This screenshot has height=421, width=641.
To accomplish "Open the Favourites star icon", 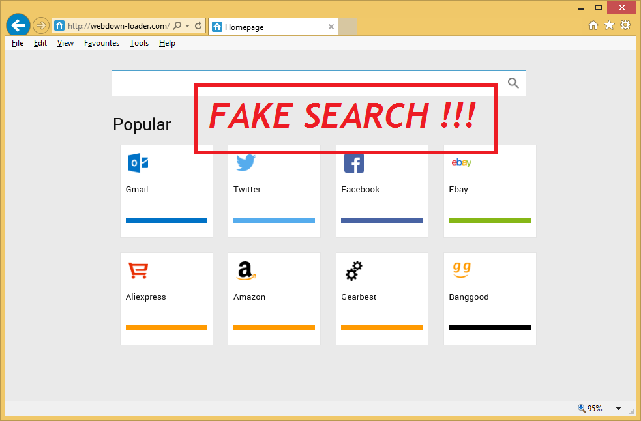I will 609,25.
